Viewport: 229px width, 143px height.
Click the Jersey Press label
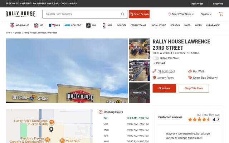pyautogui.click(x=165, y=78)
